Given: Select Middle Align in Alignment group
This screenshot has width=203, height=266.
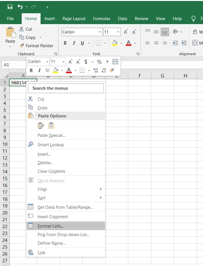Looking at the screenshot, I should (156, 32).
